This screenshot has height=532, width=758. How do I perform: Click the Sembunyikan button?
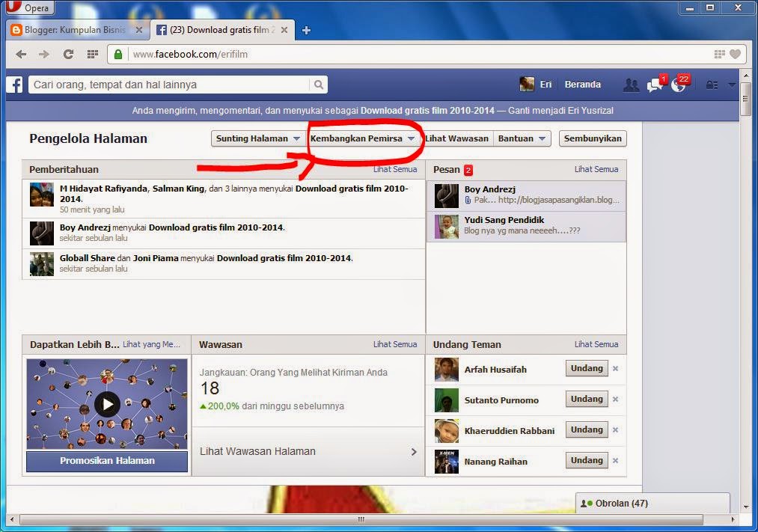pos(593,138)
